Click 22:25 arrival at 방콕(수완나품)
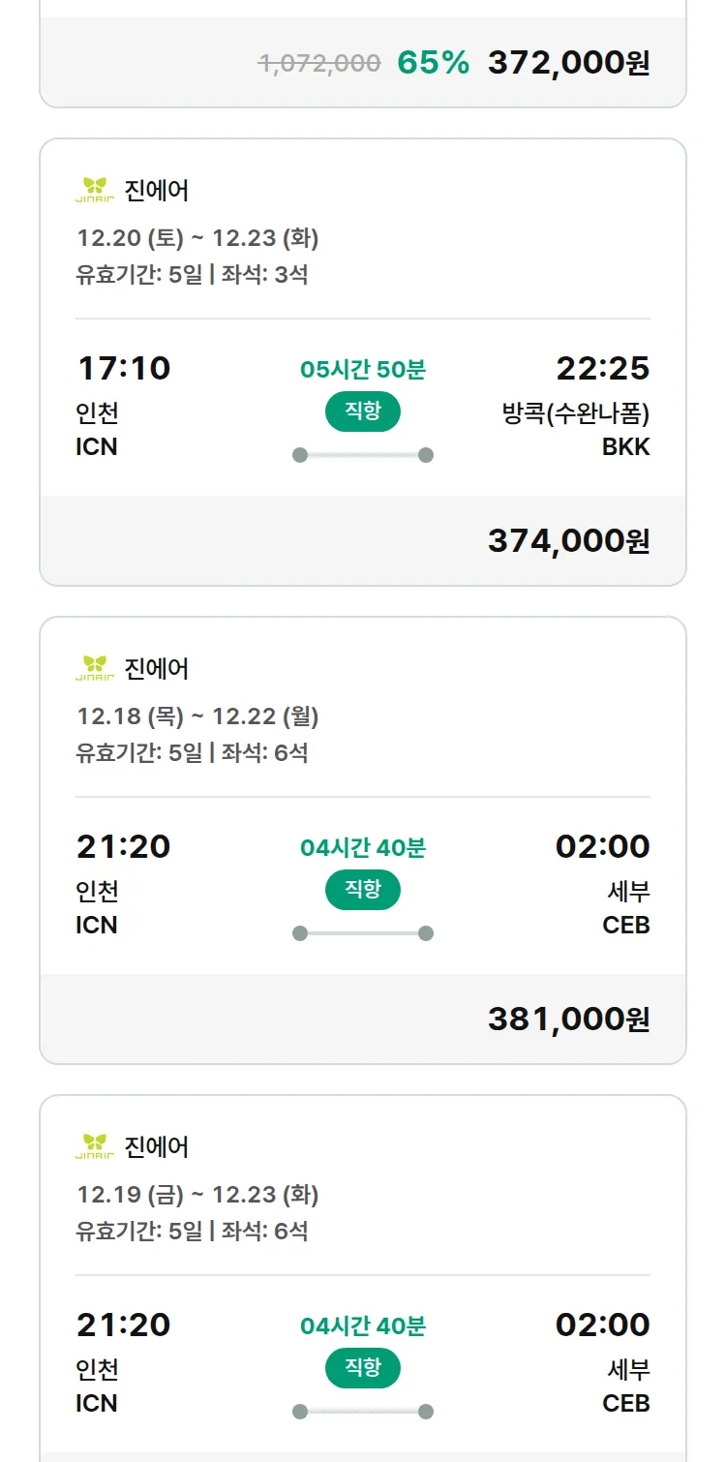The height and width of the screenshot is (1462, 726). tap(602, 368)
